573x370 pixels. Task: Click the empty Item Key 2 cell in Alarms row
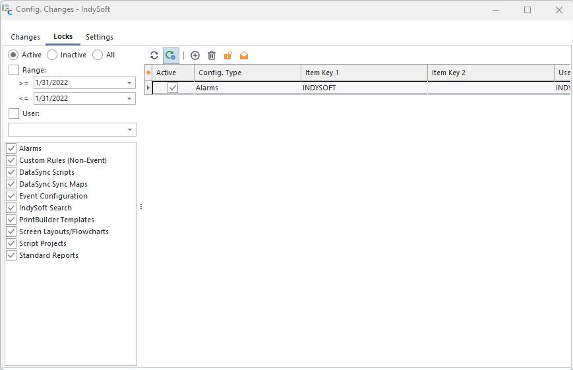tap(491, 88)
